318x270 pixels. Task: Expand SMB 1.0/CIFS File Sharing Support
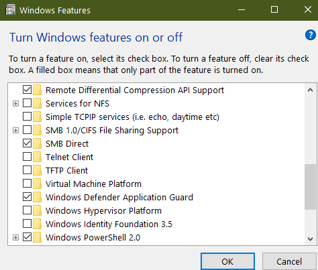coord(15,131)
